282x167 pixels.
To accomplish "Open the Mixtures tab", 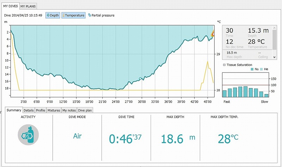I will pos(54,110).
